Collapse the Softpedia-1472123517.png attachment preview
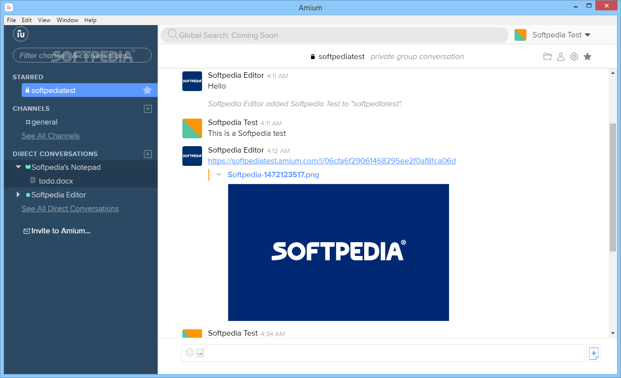Viewport: 621px width, 378px height. [x=219, y=175]
